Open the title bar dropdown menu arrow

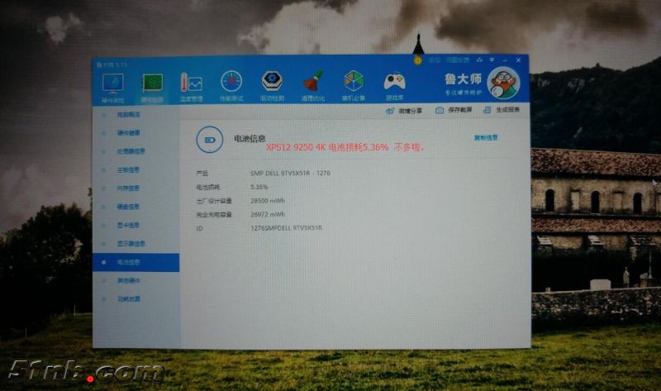coord(492,60)
